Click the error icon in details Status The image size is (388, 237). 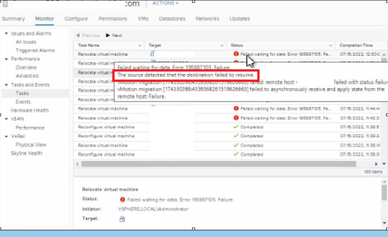[122, 199]
